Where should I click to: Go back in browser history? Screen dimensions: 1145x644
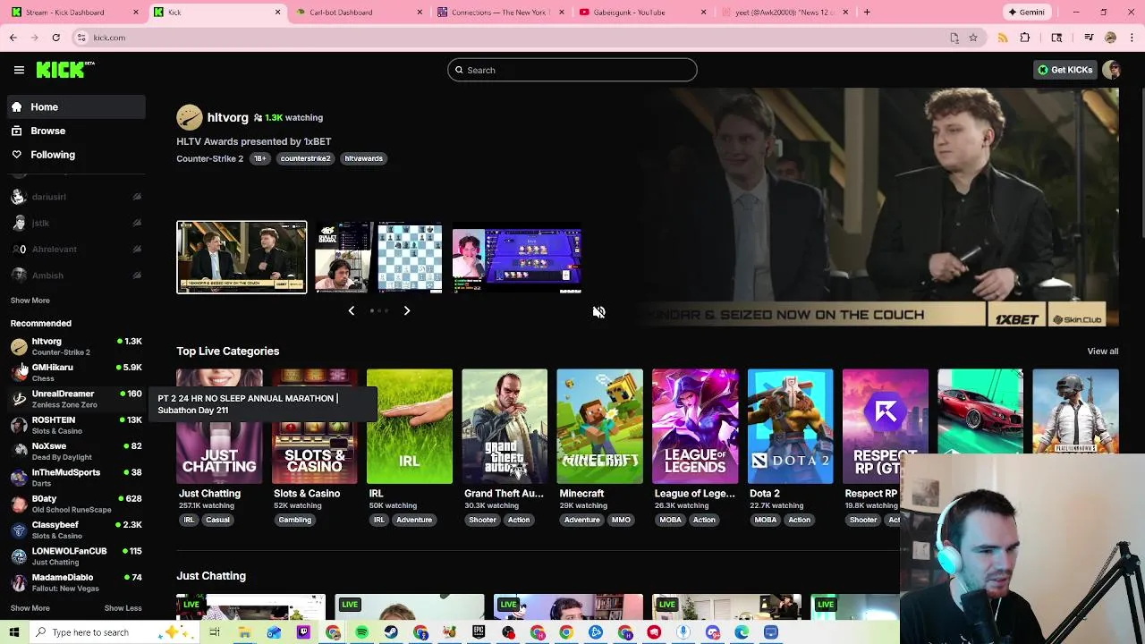coord(13,38)
